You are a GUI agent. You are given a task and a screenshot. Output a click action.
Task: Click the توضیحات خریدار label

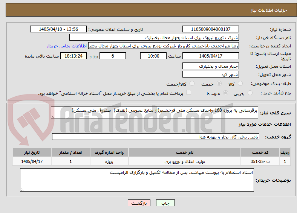pyautogui.click(x=273, y=180)
